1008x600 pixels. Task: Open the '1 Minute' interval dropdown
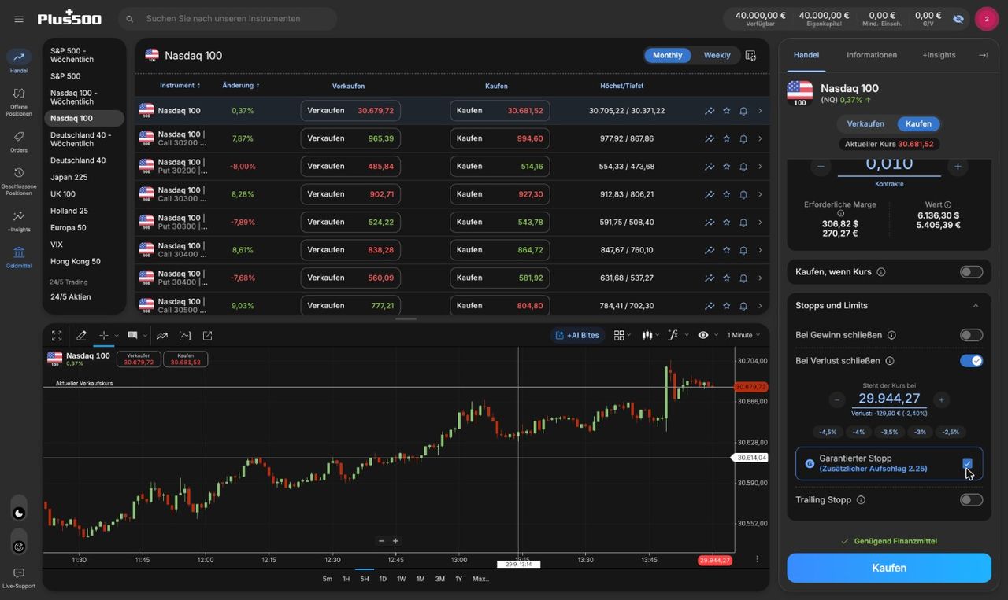point(743,335)
